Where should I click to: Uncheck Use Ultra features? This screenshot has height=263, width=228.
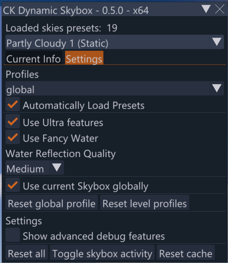coord(13,122)
